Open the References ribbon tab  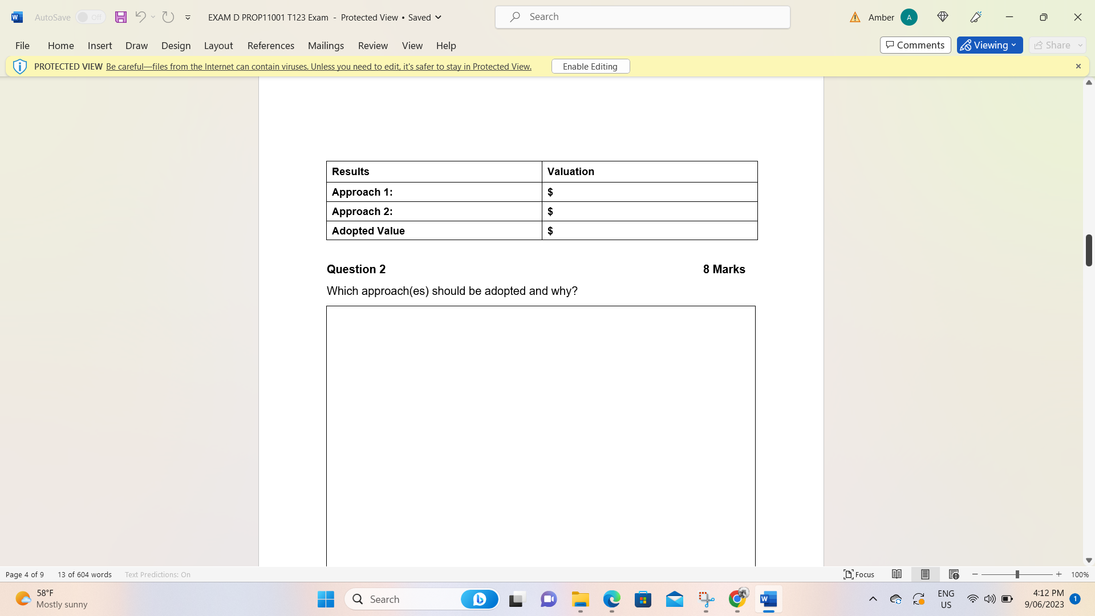click(270, 46)
